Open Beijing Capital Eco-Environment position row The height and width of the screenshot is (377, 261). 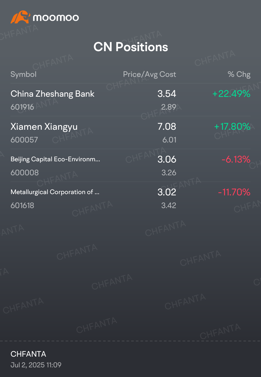pyautogui.click(x=130, y=165)
